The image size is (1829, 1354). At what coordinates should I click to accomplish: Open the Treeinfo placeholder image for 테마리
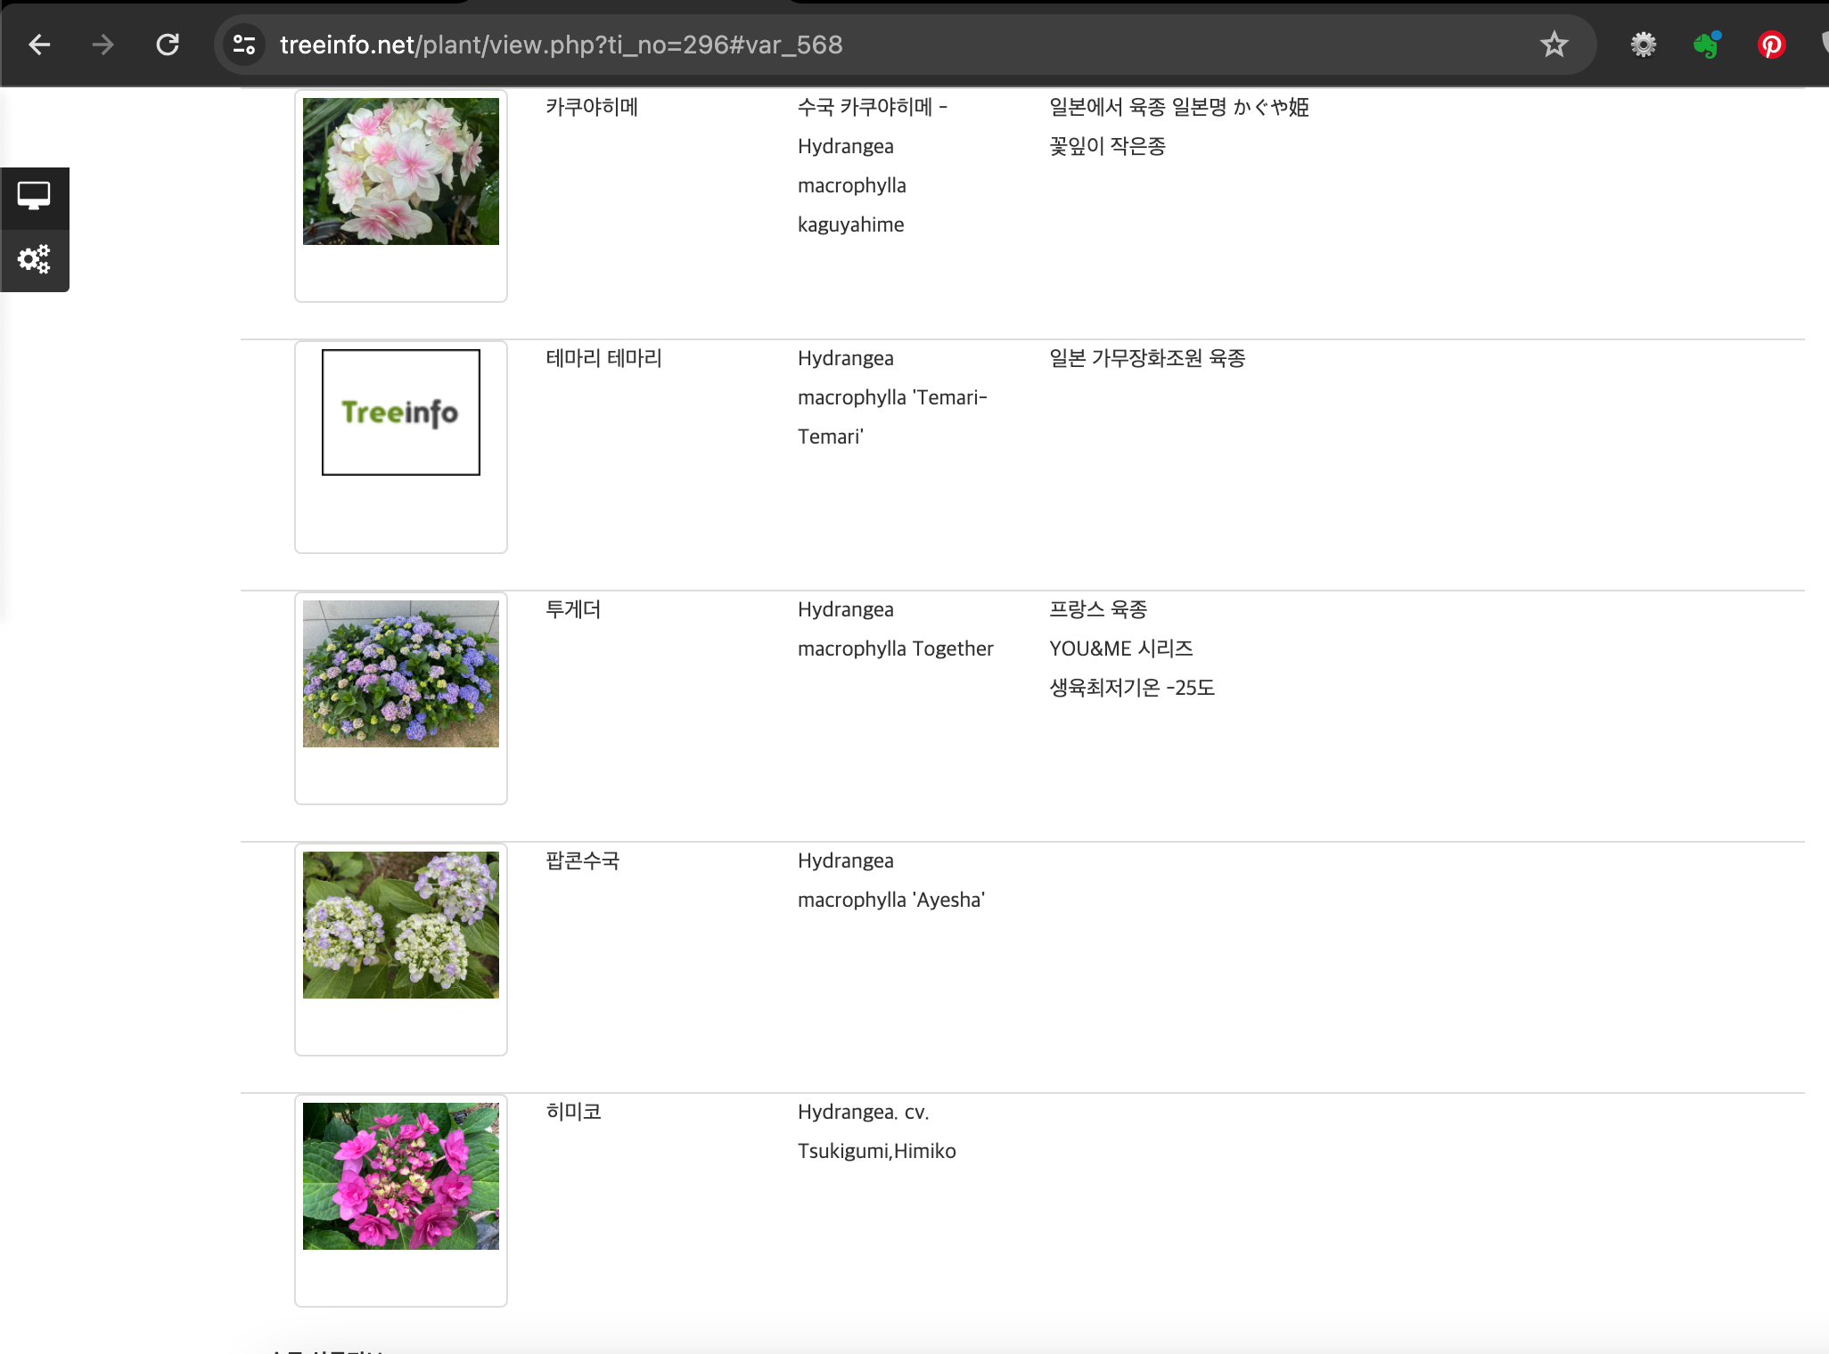[x=401, y=412]
